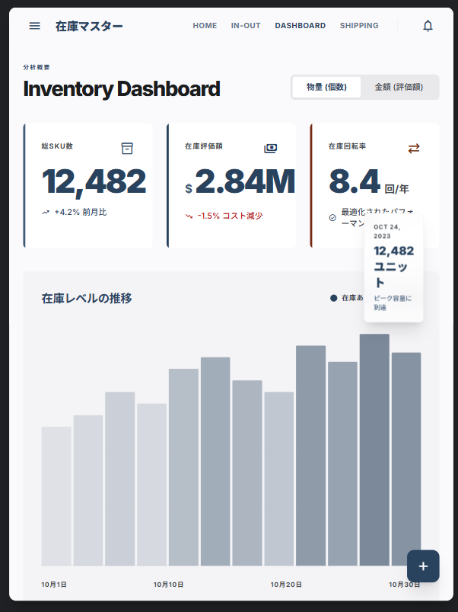This screenshot has height=612, width=458.
Task: Click the swap arrows icon on turnover card
Action: [414, 148]
